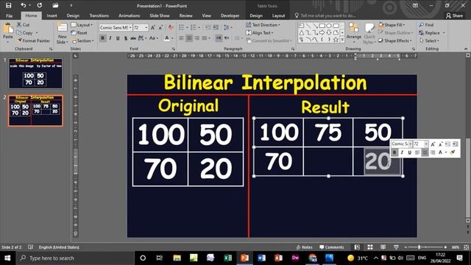Open the Slide Show tab

point(160,15)
